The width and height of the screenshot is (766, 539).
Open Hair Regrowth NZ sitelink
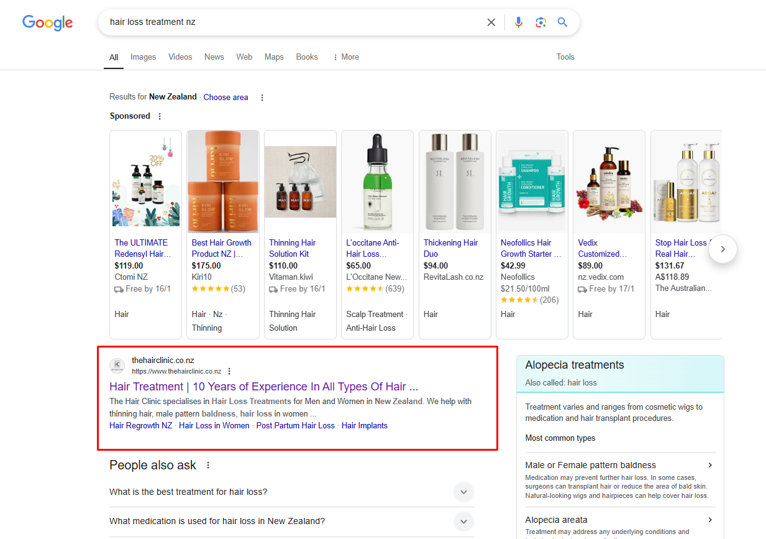[x=141, y=426]
